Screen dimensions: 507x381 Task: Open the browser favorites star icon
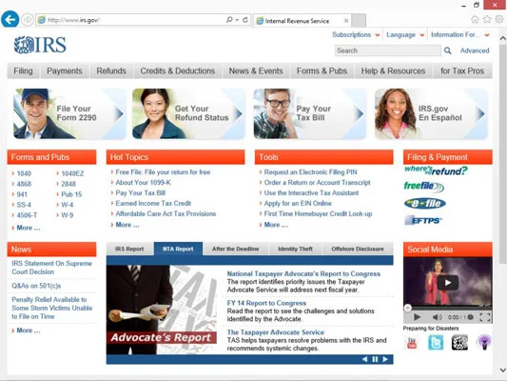pyautogui.click(x=487, y=19)
